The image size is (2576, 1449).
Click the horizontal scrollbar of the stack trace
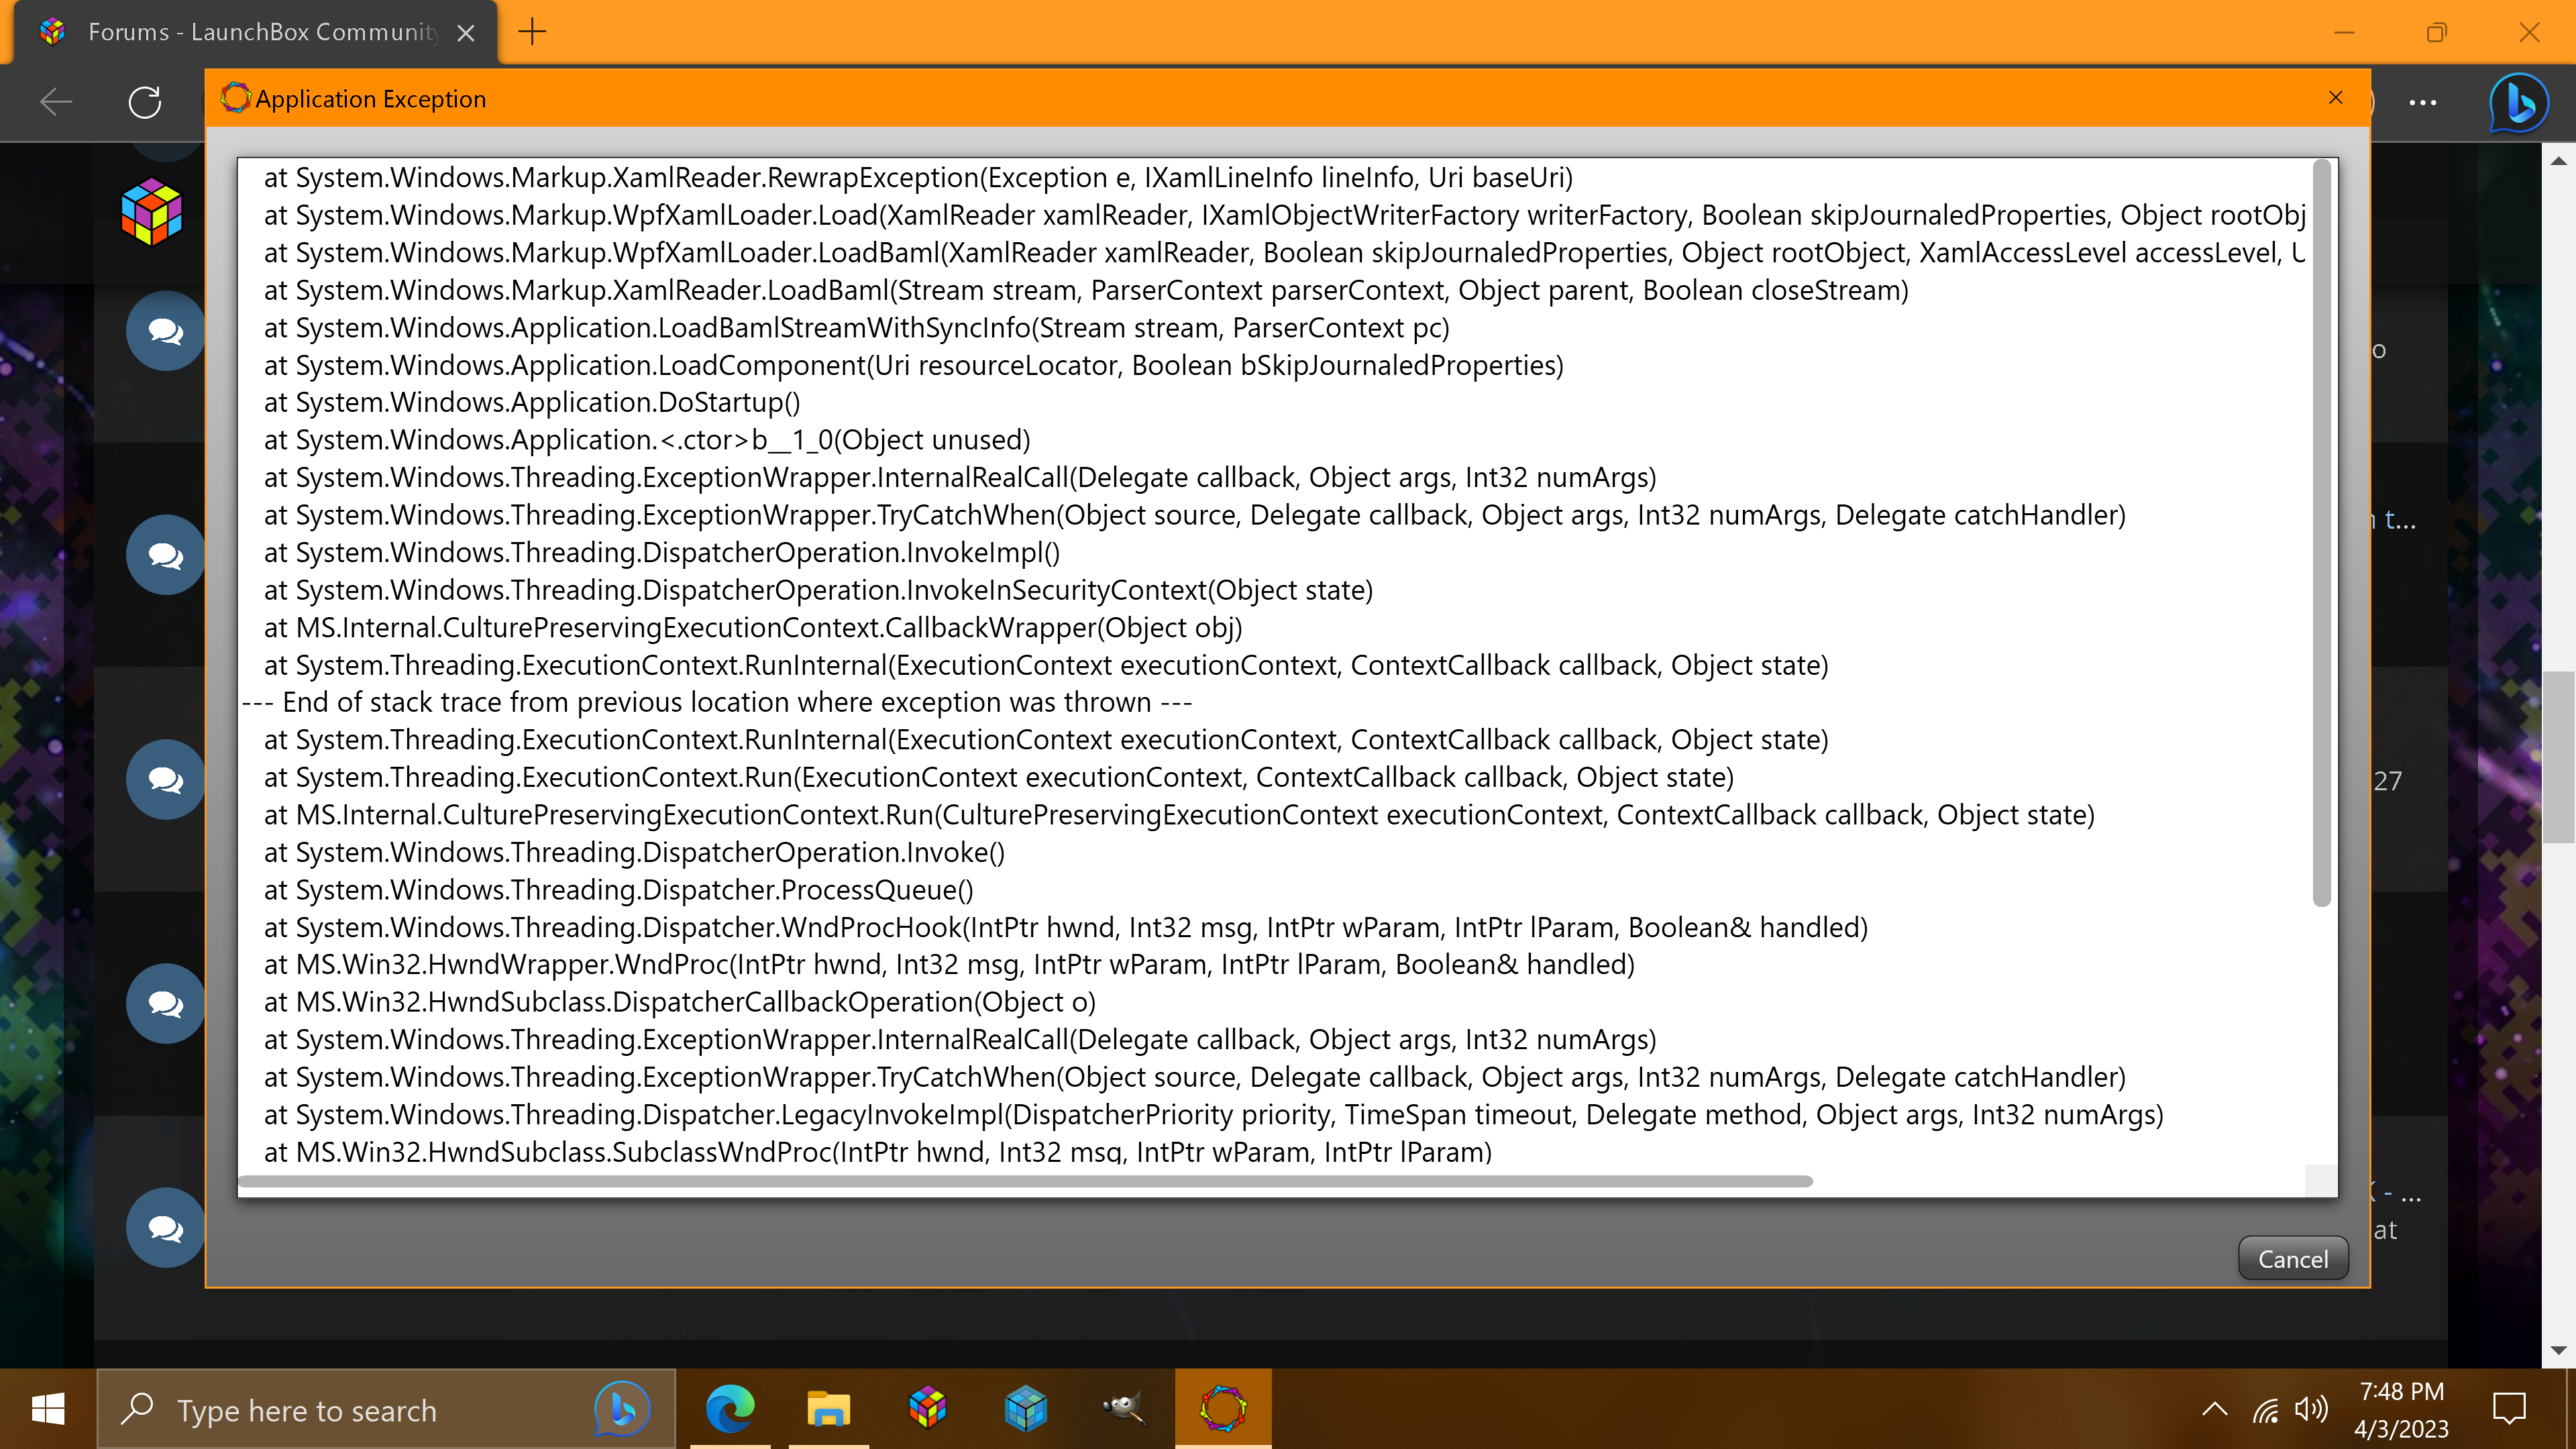[x=1025, y=1181]
